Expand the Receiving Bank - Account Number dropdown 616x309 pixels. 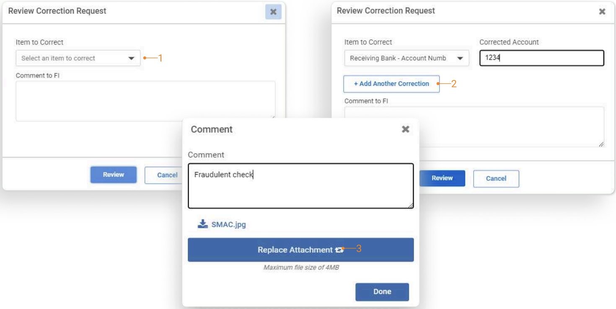406,58
